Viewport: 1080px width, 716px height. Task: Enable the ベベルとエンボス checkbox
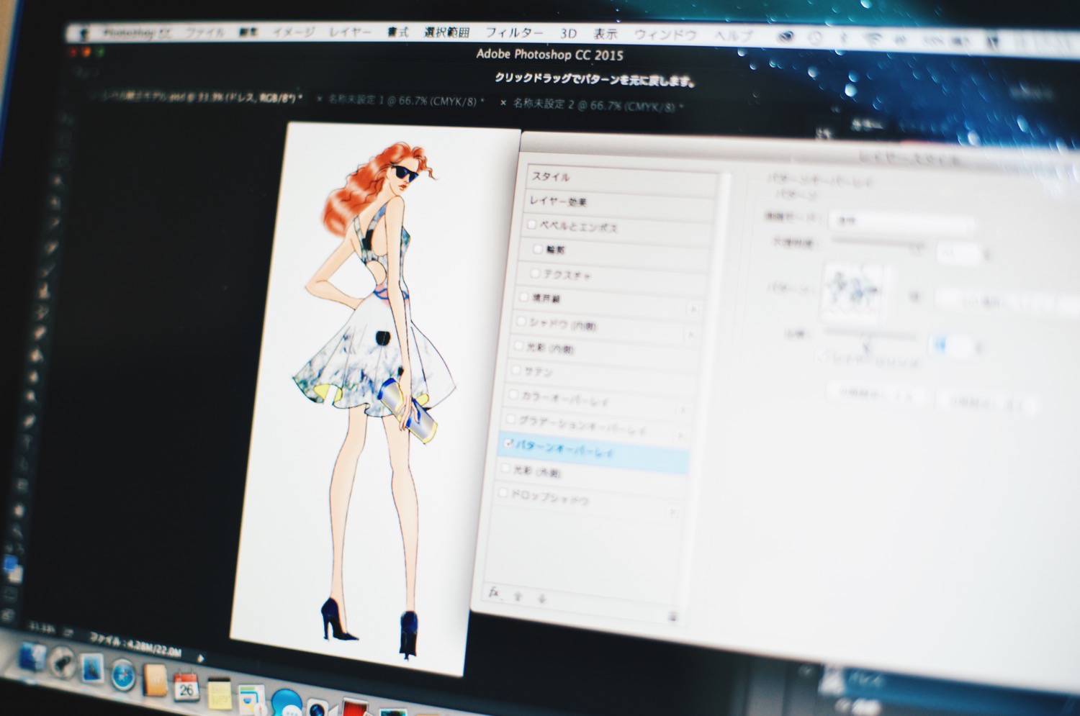point(531,225)
